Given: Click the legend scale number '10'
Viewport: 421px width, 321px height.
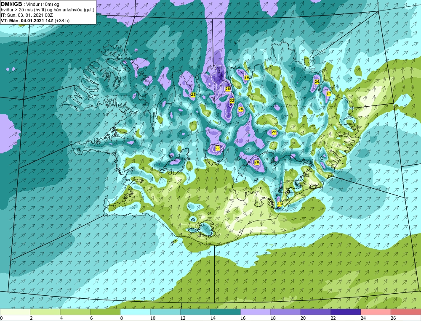Looking at the screenshot, I should click(x=152, y=318).
